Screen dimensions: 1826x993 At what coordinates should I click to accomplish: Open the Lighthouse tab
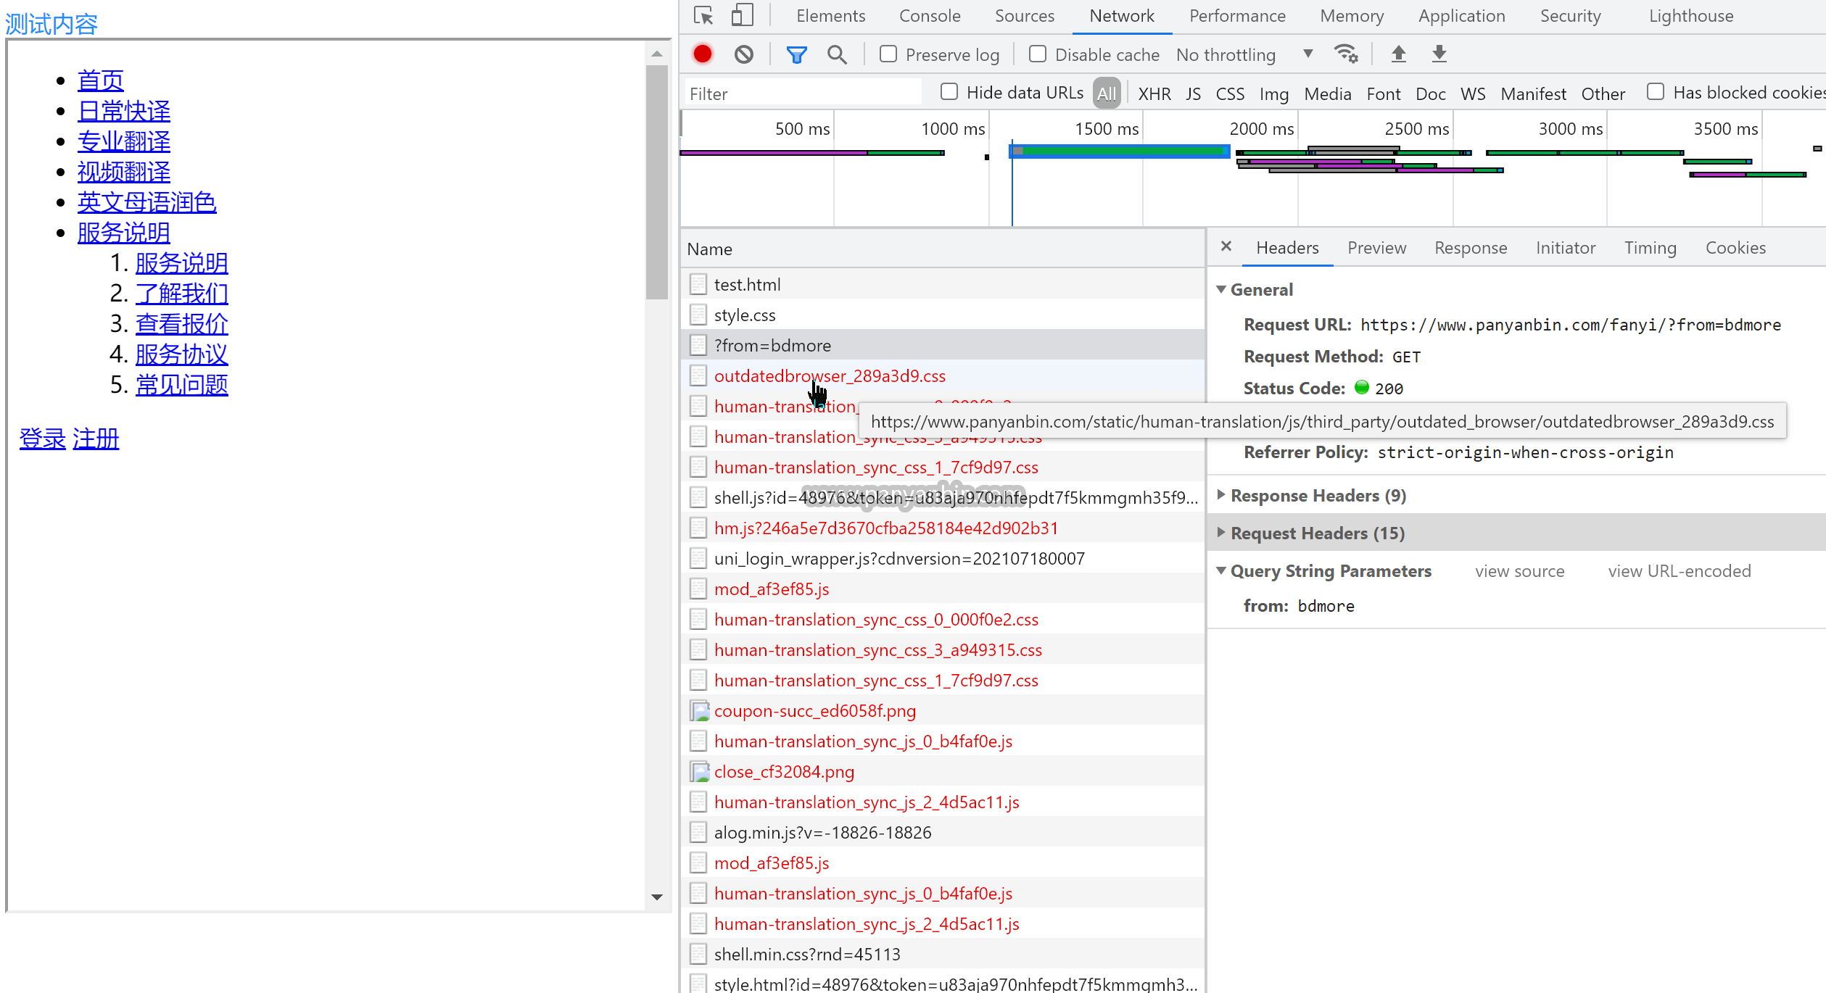tap(1690, 16)
